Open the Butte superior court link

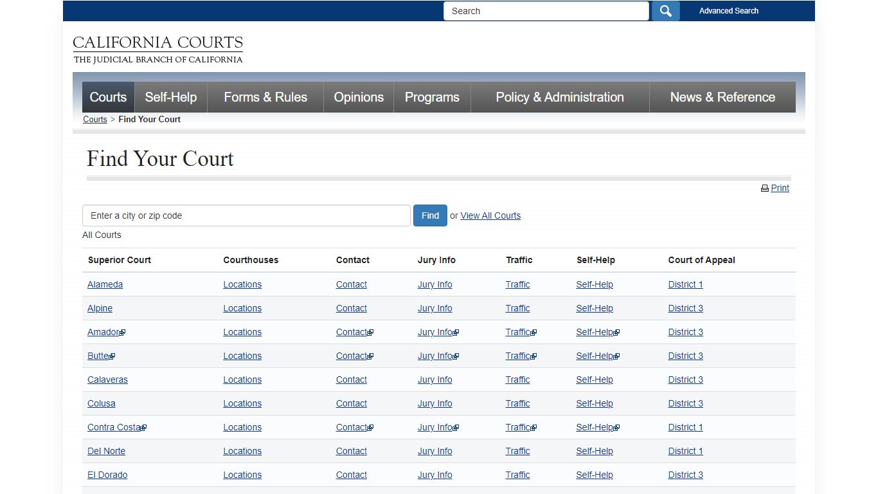pos(101,356)
